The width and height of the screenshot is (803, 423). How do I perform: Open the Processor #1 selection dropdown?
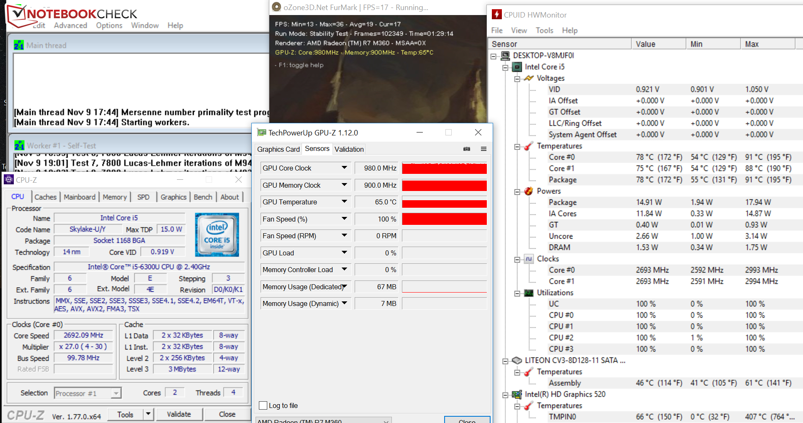[116, 393]
